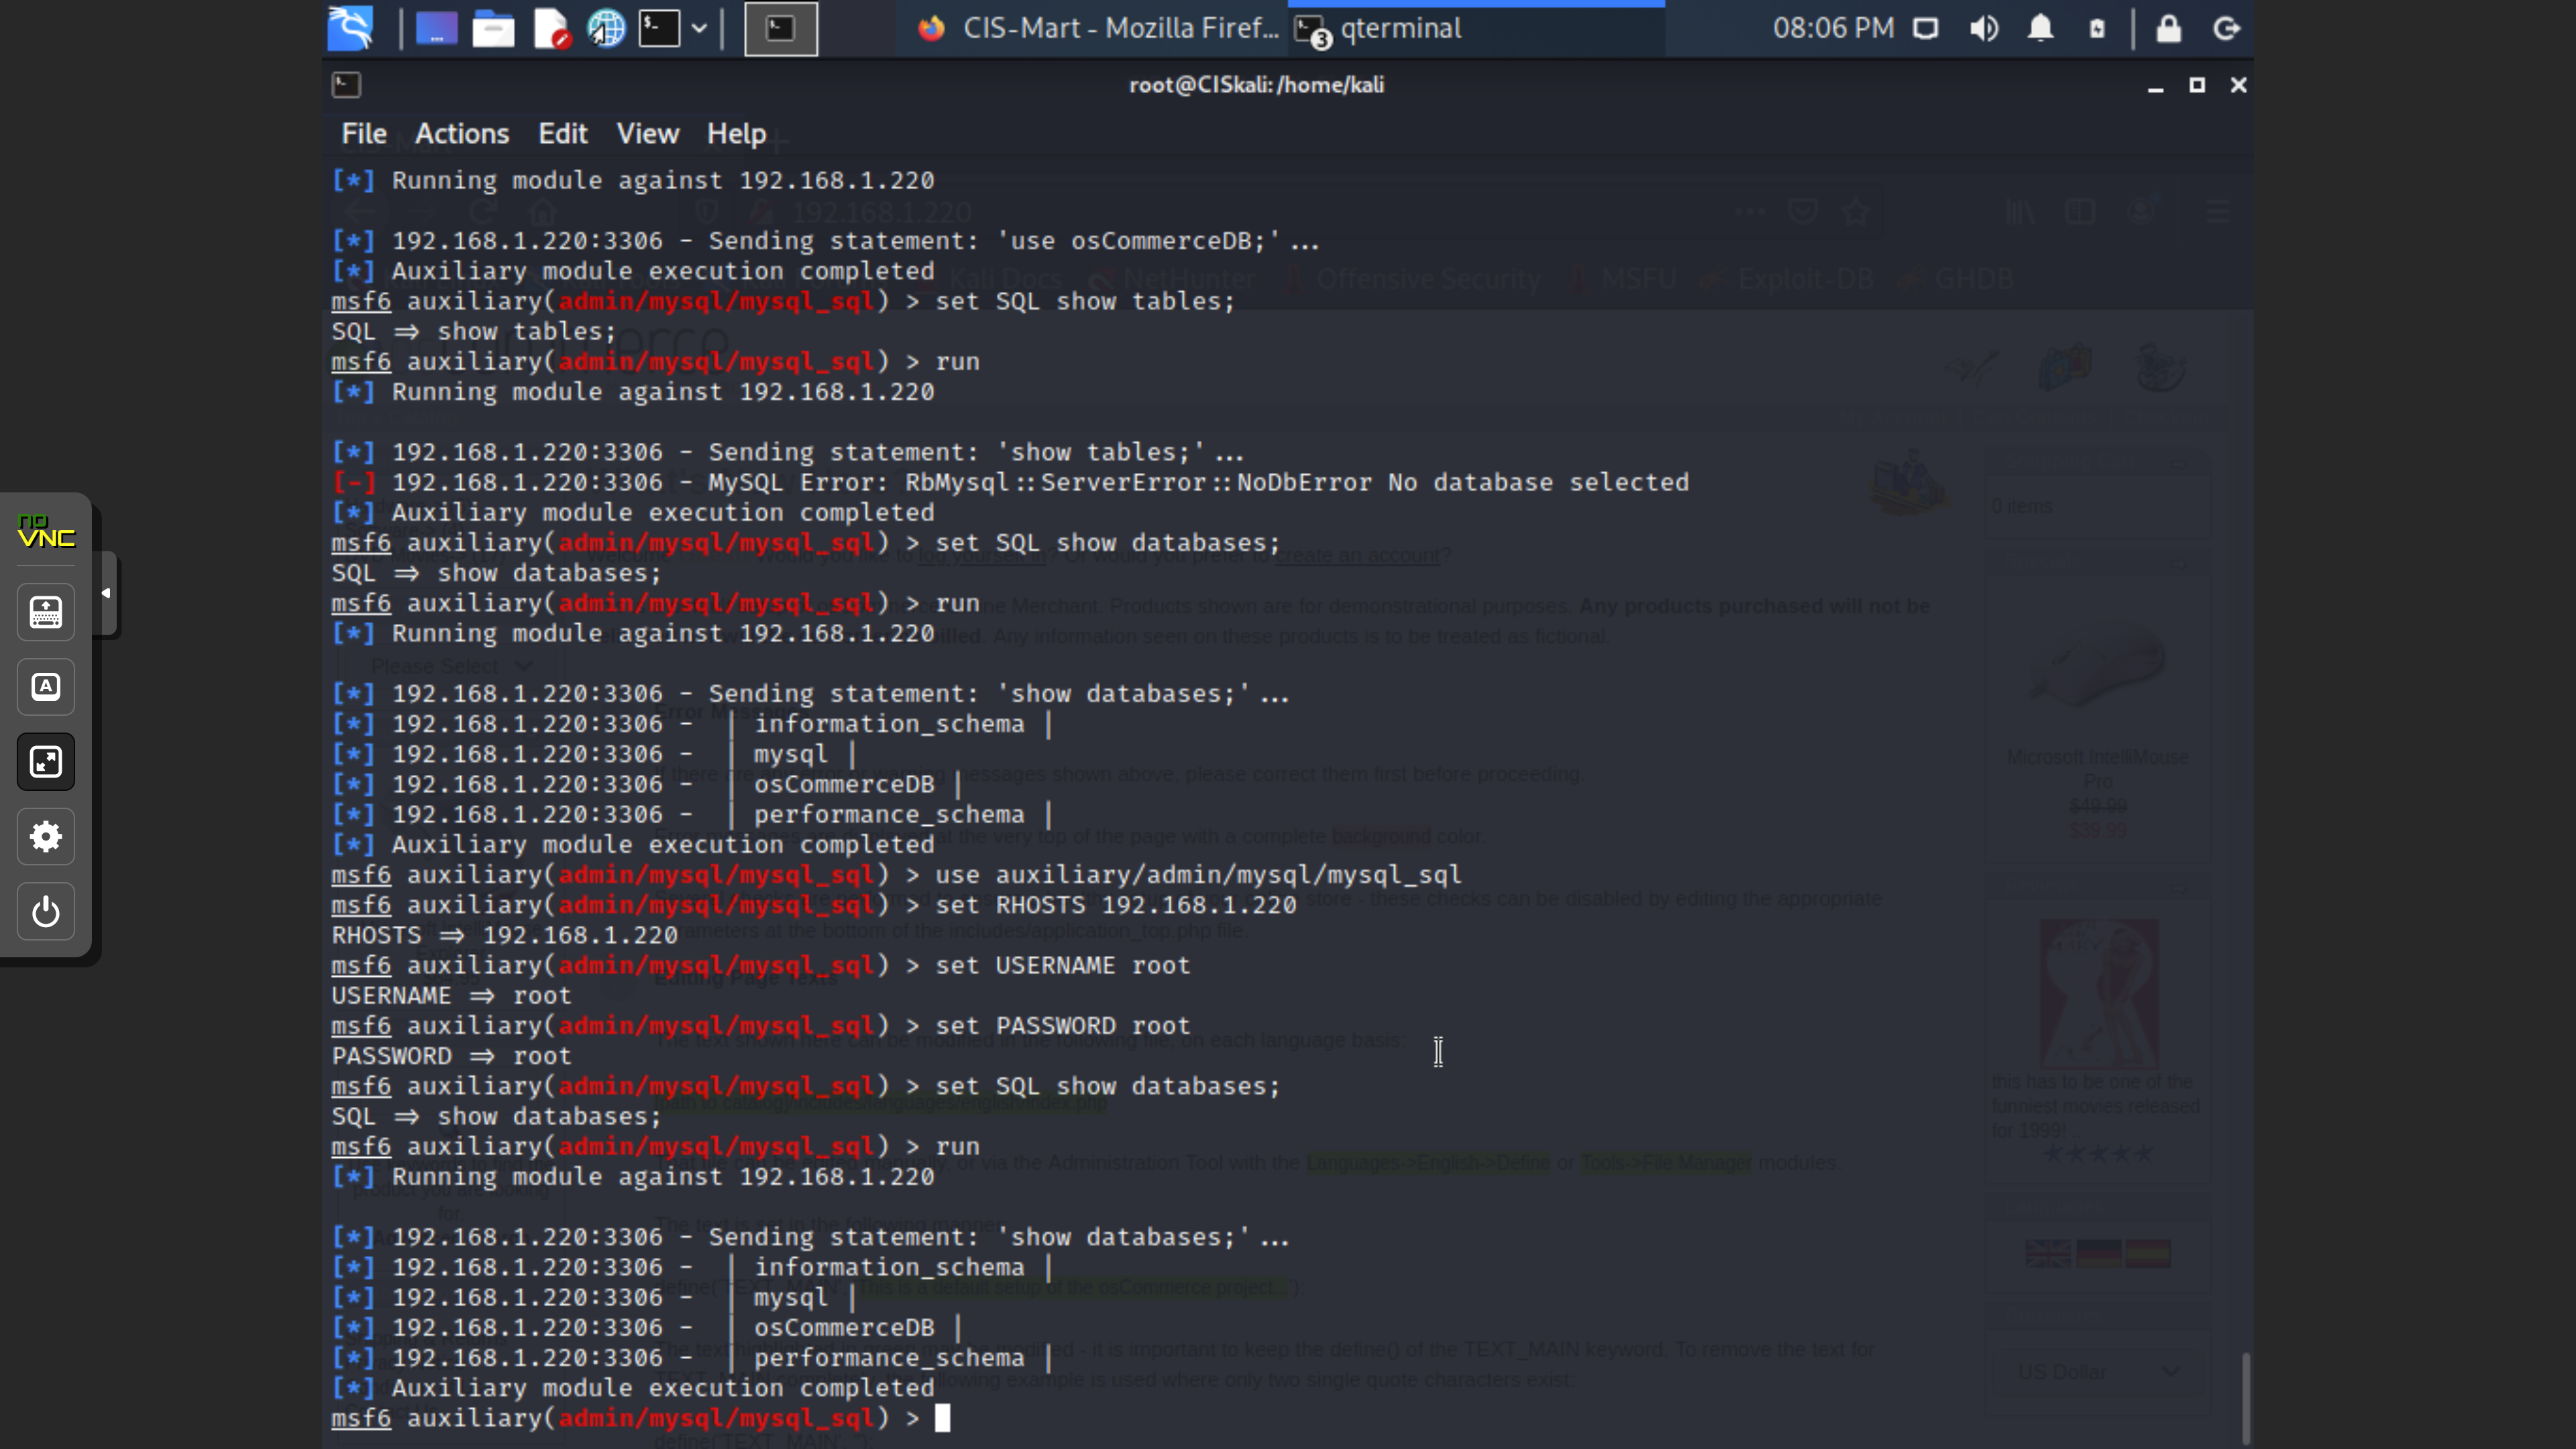Lock the screen with padlock icon
Screen dimensions: 2576x1449
tap(2168, 28)
